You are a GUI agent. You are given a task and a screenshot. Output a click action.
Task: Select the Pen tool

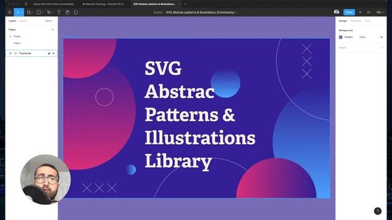pos(49,12)
